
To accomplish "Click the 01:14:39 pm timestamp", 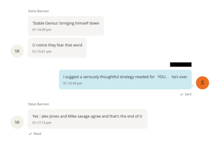I will (x=42, y=30).
